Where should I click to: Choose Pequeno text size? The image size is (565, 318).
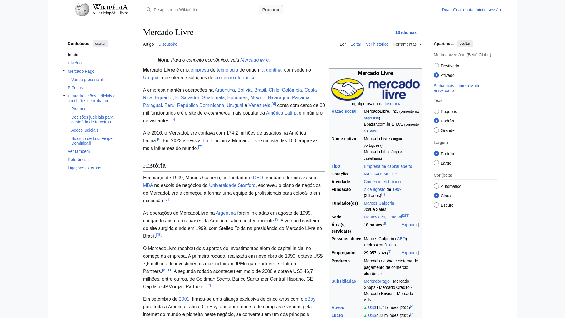pyautogui.click(x=436, y=111)
